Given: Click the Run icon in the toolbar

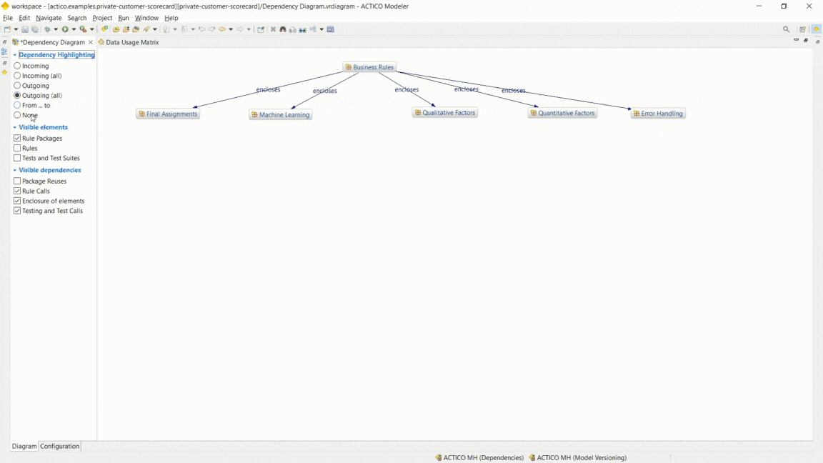Looking at the screenshot, I should click(66, 29).
